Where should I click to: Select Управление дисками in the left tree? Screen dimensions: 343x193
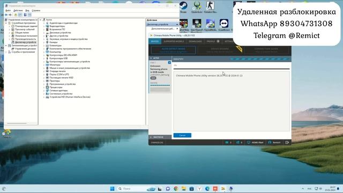[x=25, y=49]
